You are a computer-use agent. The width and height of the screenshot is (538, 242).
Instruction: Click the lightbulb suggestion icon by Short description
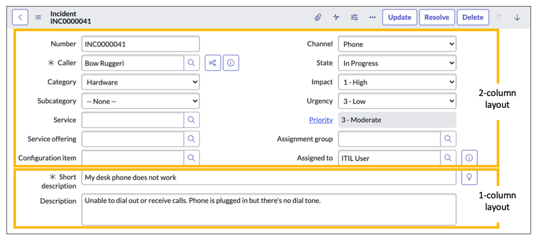pyautogui.click(x=470, y=177)
